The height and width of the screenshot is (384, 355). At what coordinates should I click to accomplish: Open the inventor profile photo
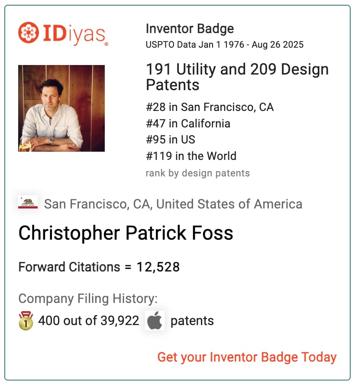[x=61, y=108]
